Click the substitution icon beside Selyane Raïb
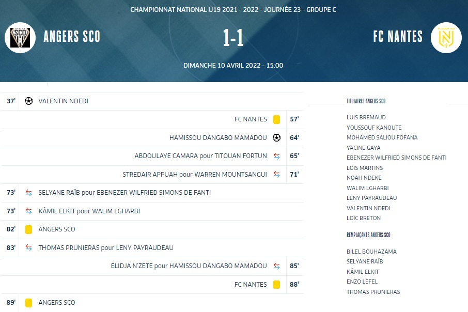Image resolution: width=468 pixels, height=312 pixels. click(x=28, y=193)
